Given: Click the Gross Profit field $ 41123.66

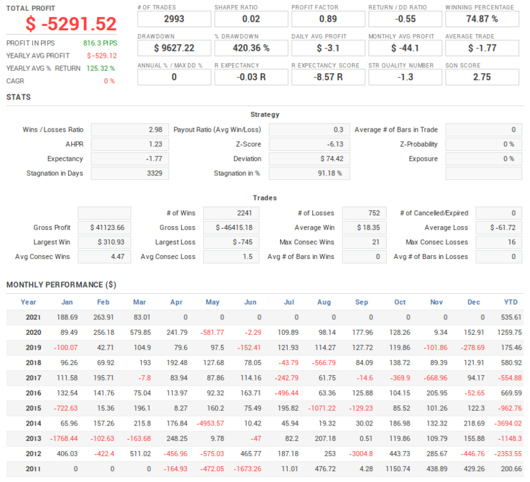Looking at the screenshot, I should coord(105,228).
